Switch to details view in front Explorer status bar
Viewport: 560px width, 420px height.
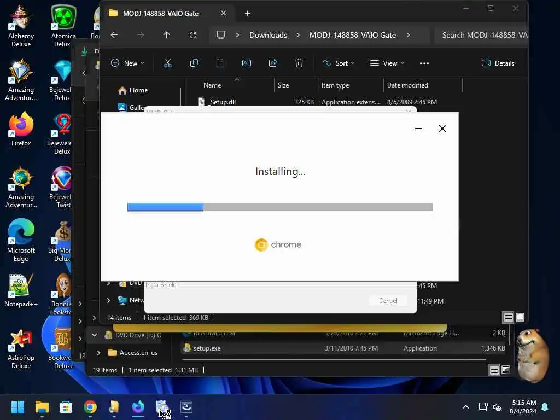click(x=508, y=317)
